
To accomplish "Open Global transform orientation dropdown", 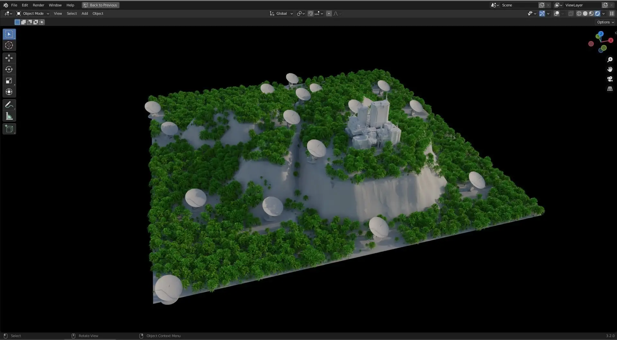I will pyautogui.click(x=281, y=13).
